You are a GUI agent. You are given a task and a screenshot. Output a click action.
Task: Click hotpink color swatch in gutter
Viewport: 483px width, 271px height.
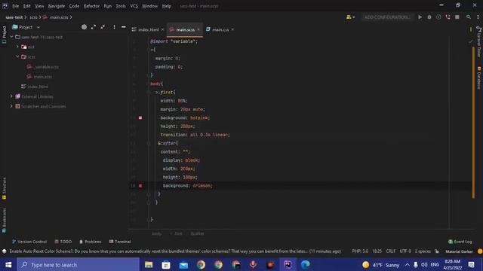(x=140, y=117)
